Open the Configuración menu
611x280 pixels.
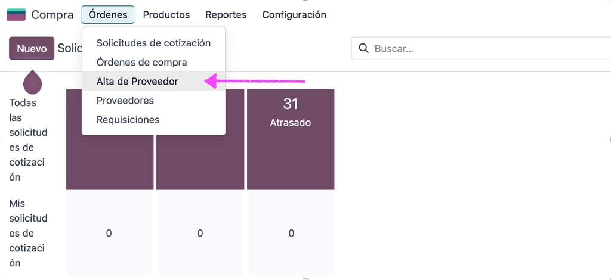[294, 15]
